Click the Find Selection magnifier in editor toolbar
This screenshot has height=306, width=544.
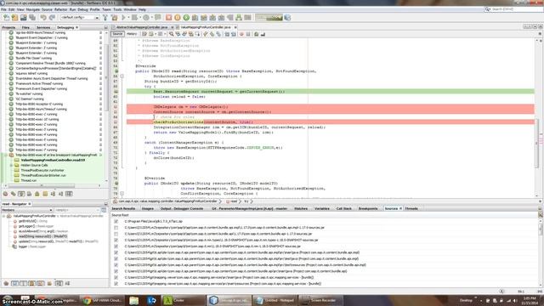coord(172,34)
